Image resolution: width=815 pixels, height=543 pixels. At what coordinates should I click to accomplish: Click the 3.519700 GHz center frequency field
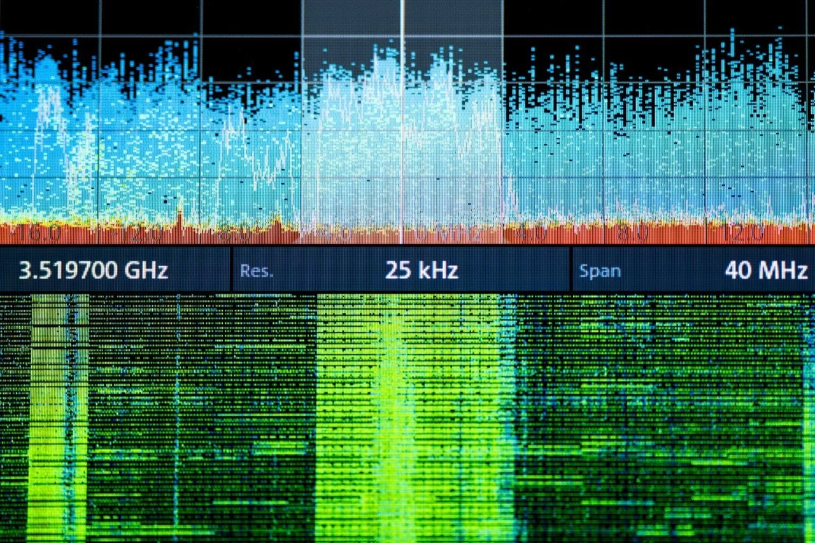[93, 270]
